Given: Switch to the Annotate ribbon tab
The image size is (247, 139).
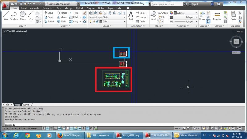Looking at the screenshot, I should pyautogui.click(x=35, y=8).
